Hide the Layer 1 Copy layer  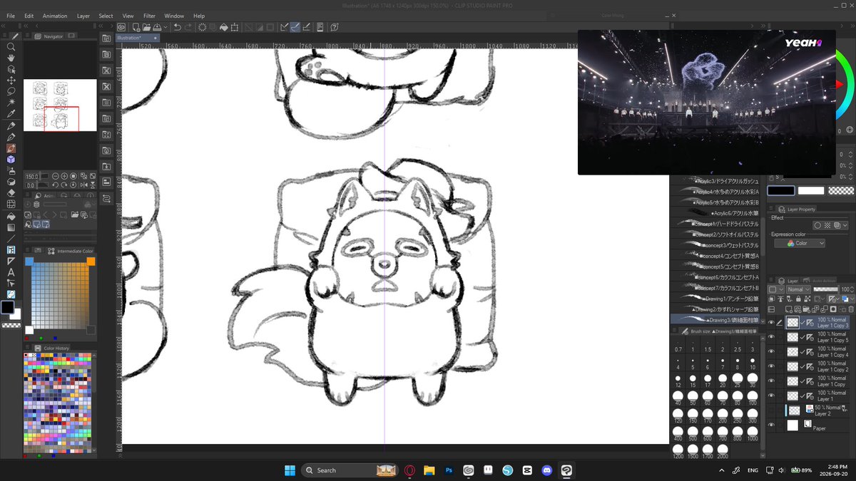771,381
